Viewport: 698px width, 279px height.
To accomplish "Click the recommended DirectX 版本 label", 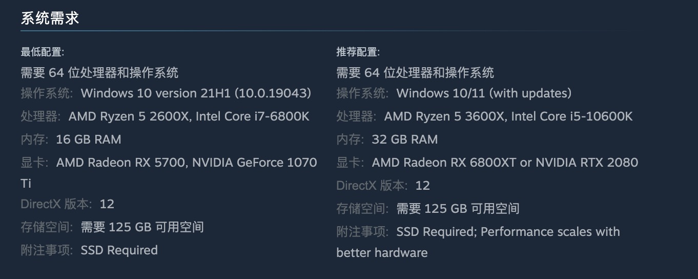I will tap(372, 186).
